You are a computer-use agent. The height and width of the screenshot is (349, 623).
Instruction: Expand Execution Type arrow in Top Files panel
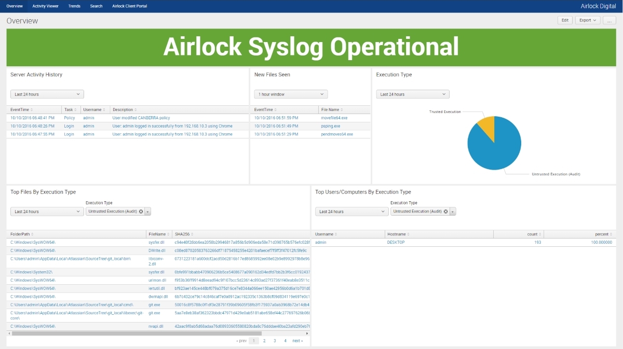[x=148, y=212]
